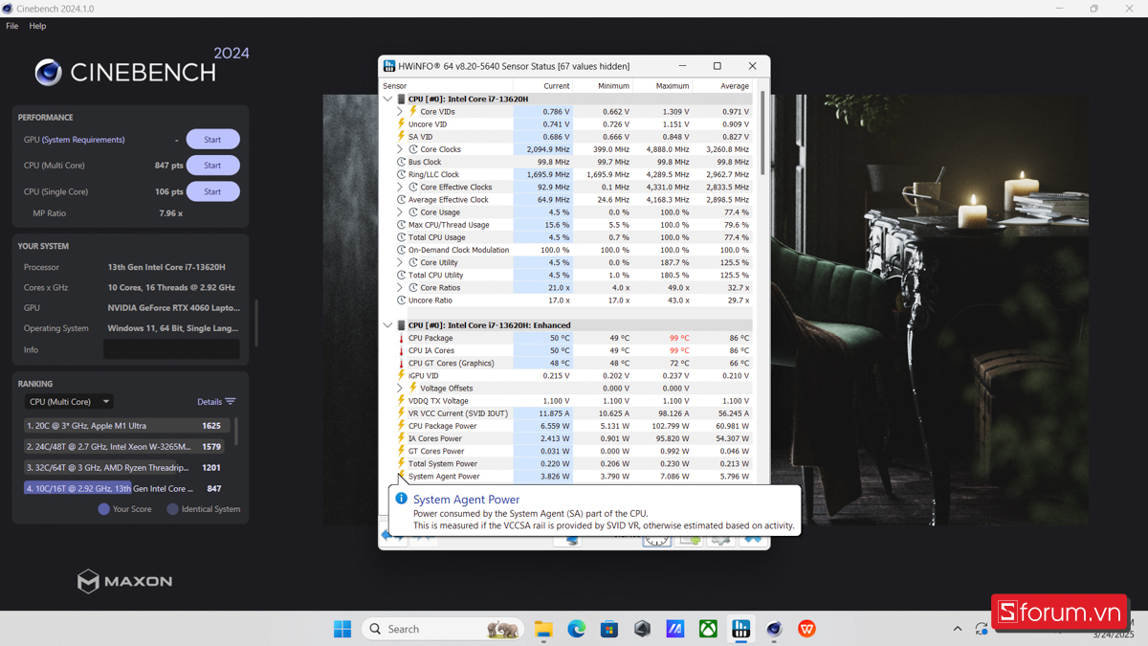Click the thermometer icon beside CPU GT Cores
The height and width of the screenshot is (646, 1148).
click(x=402, y=363)
